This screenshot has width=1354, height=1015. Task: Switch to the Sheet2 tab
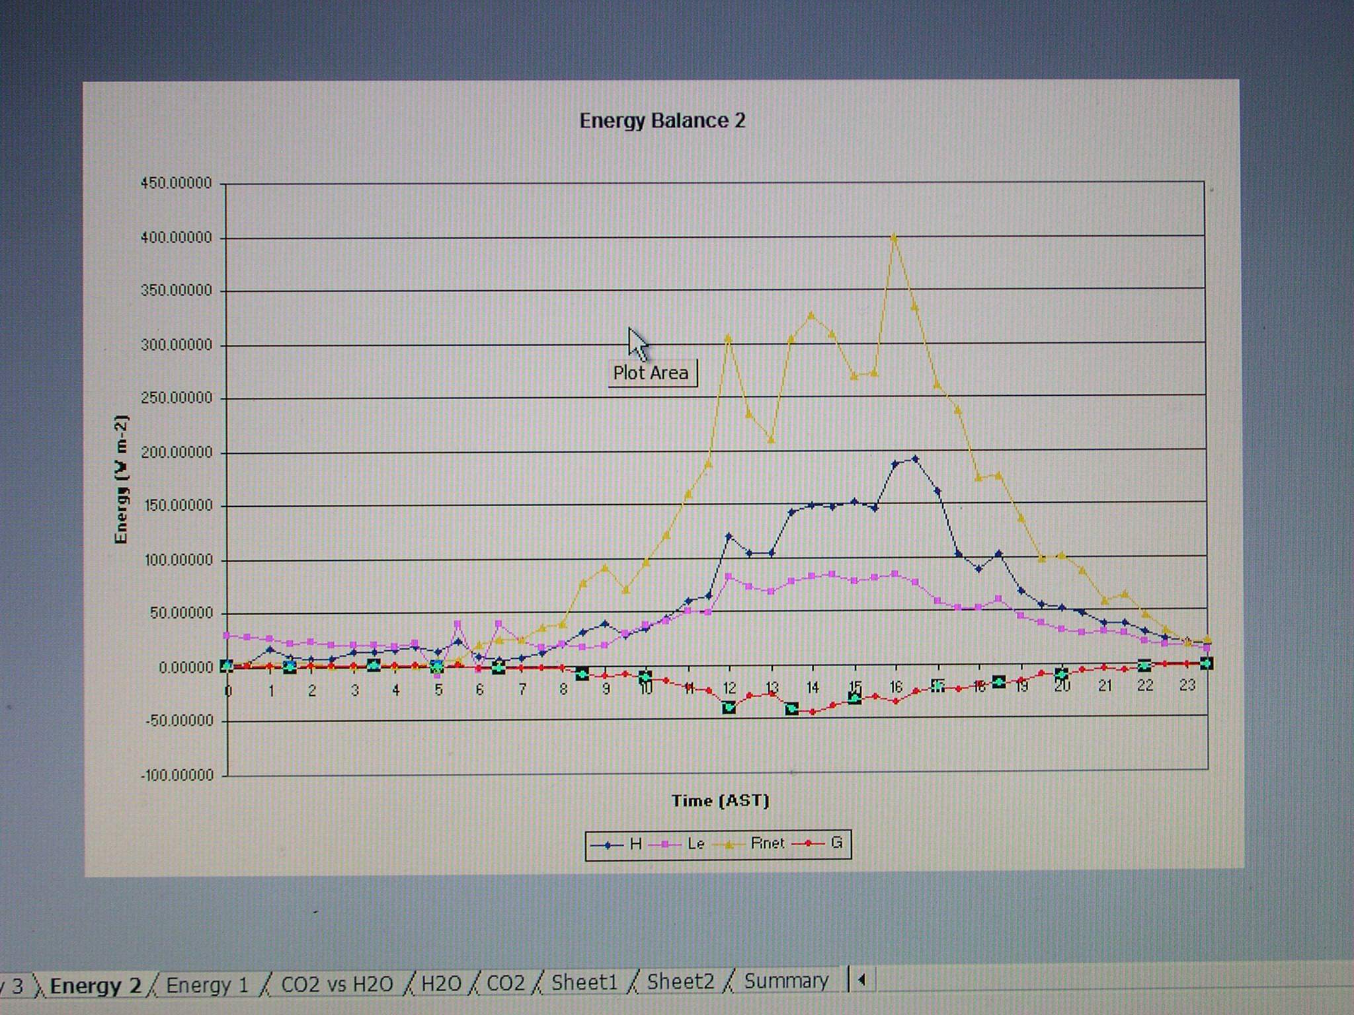(680, 981)
